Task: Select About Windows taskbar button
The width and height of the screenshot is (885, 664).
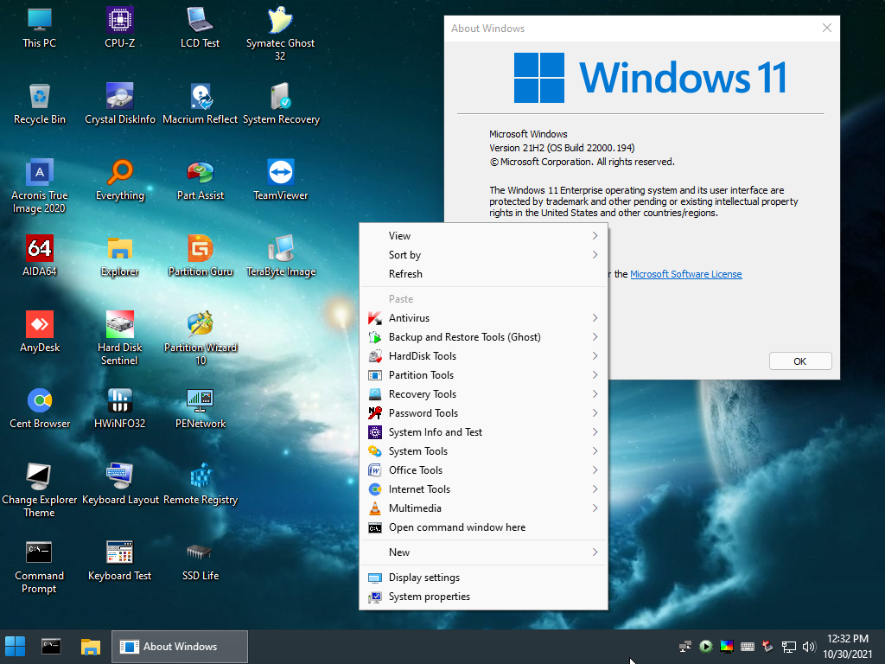Action: (180, 647)
